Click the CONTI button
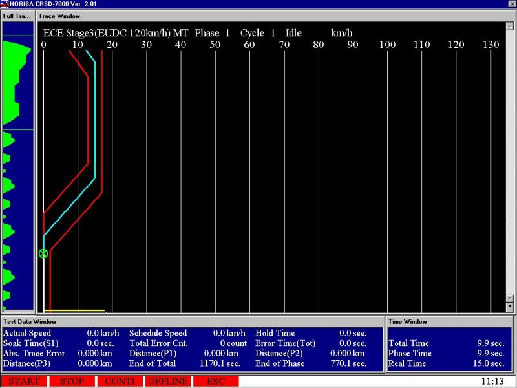Screen dimensions: 517x388 (x=120, y=382)
